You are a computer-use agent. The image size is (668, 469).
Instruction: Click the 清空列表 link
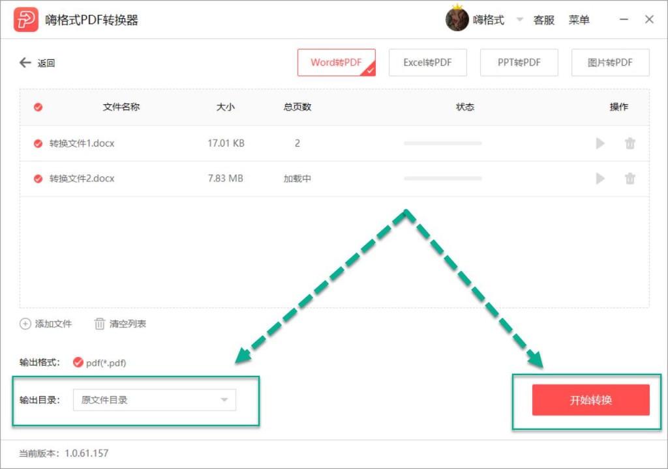(x=128, y=324)
